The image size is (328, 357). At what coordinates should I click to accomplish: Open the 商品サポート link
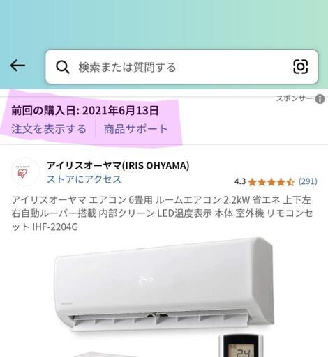click(136, 129)
